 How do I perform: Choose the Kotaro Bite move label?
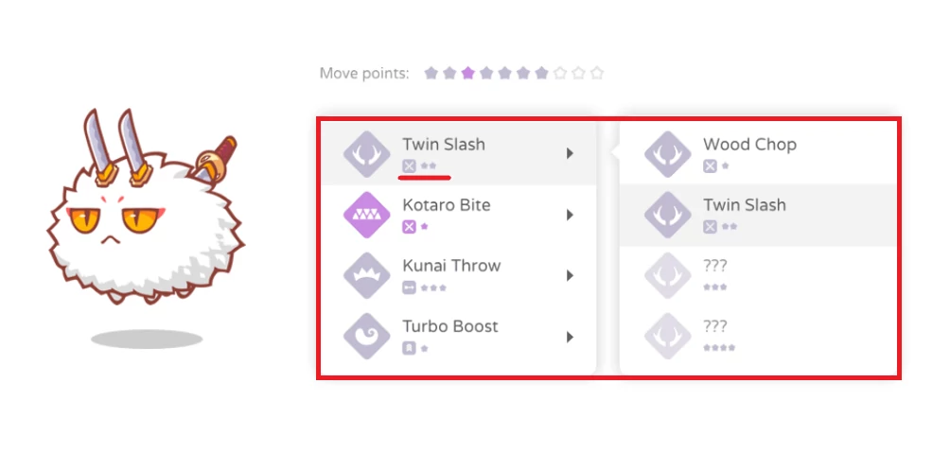click(447, 205)
